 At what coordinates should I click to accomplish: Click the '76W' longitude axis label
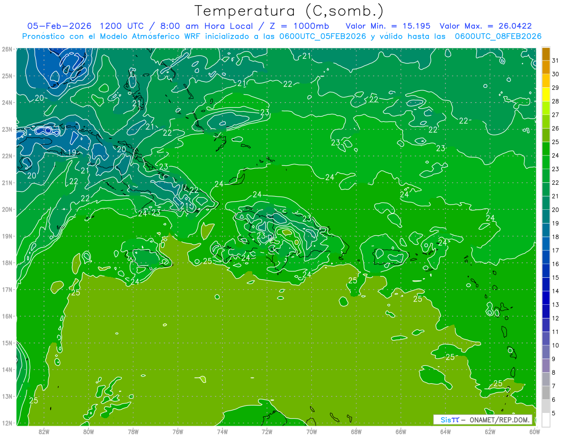(178, 431)
